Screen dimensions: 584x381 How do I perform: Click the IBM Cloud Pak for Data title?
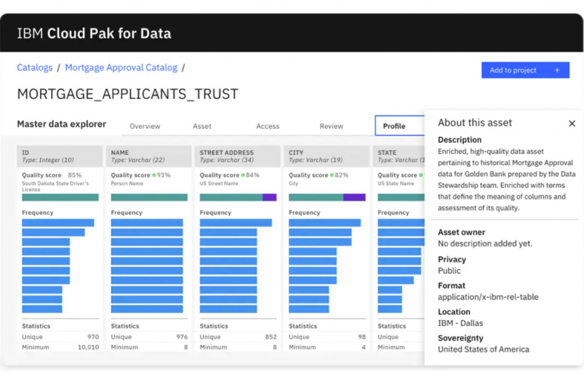pos(94,34)
